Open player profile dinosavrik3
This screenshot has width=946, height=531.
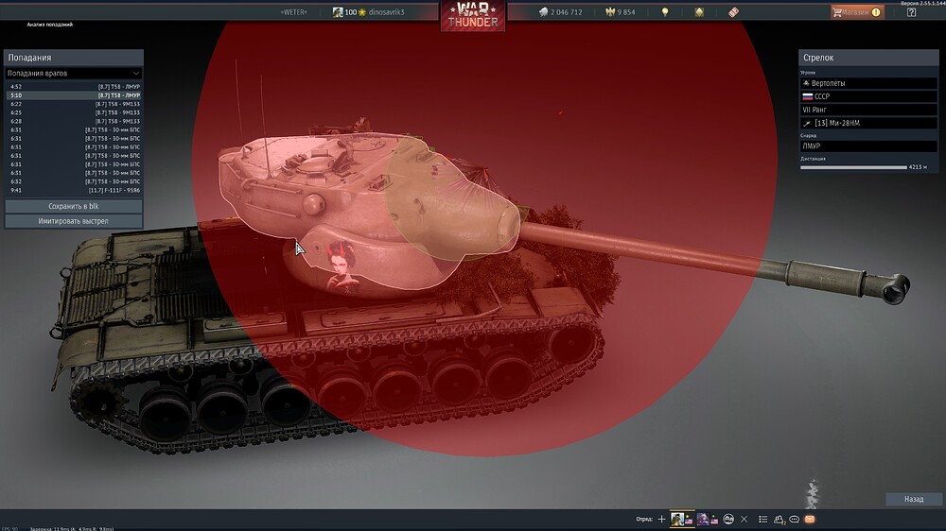369,12
